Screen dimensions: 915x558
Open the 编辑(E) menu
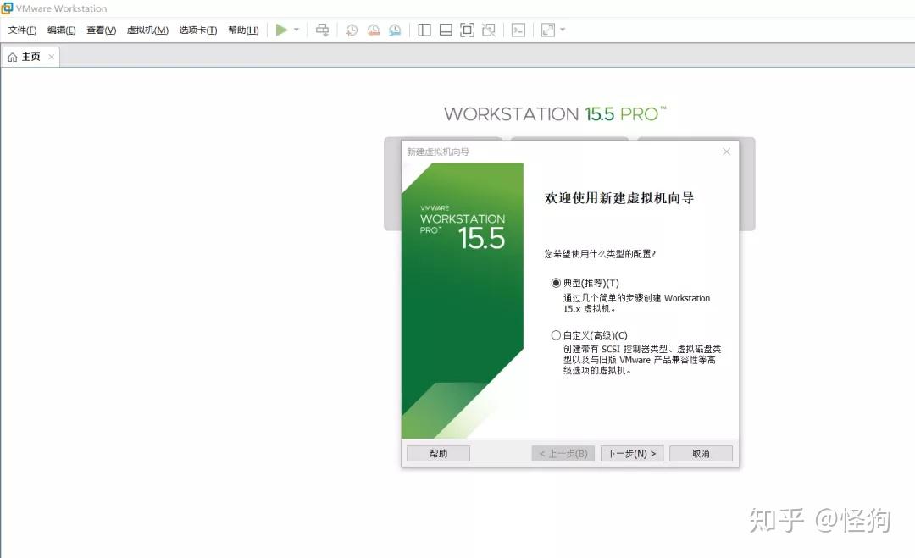[61, 30]
